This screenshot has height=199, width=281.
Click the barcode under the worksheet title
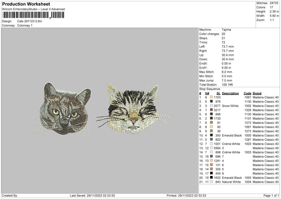[33, 15]
